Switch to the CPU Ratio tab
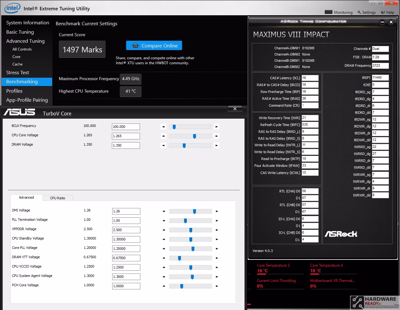 point(57,198)
